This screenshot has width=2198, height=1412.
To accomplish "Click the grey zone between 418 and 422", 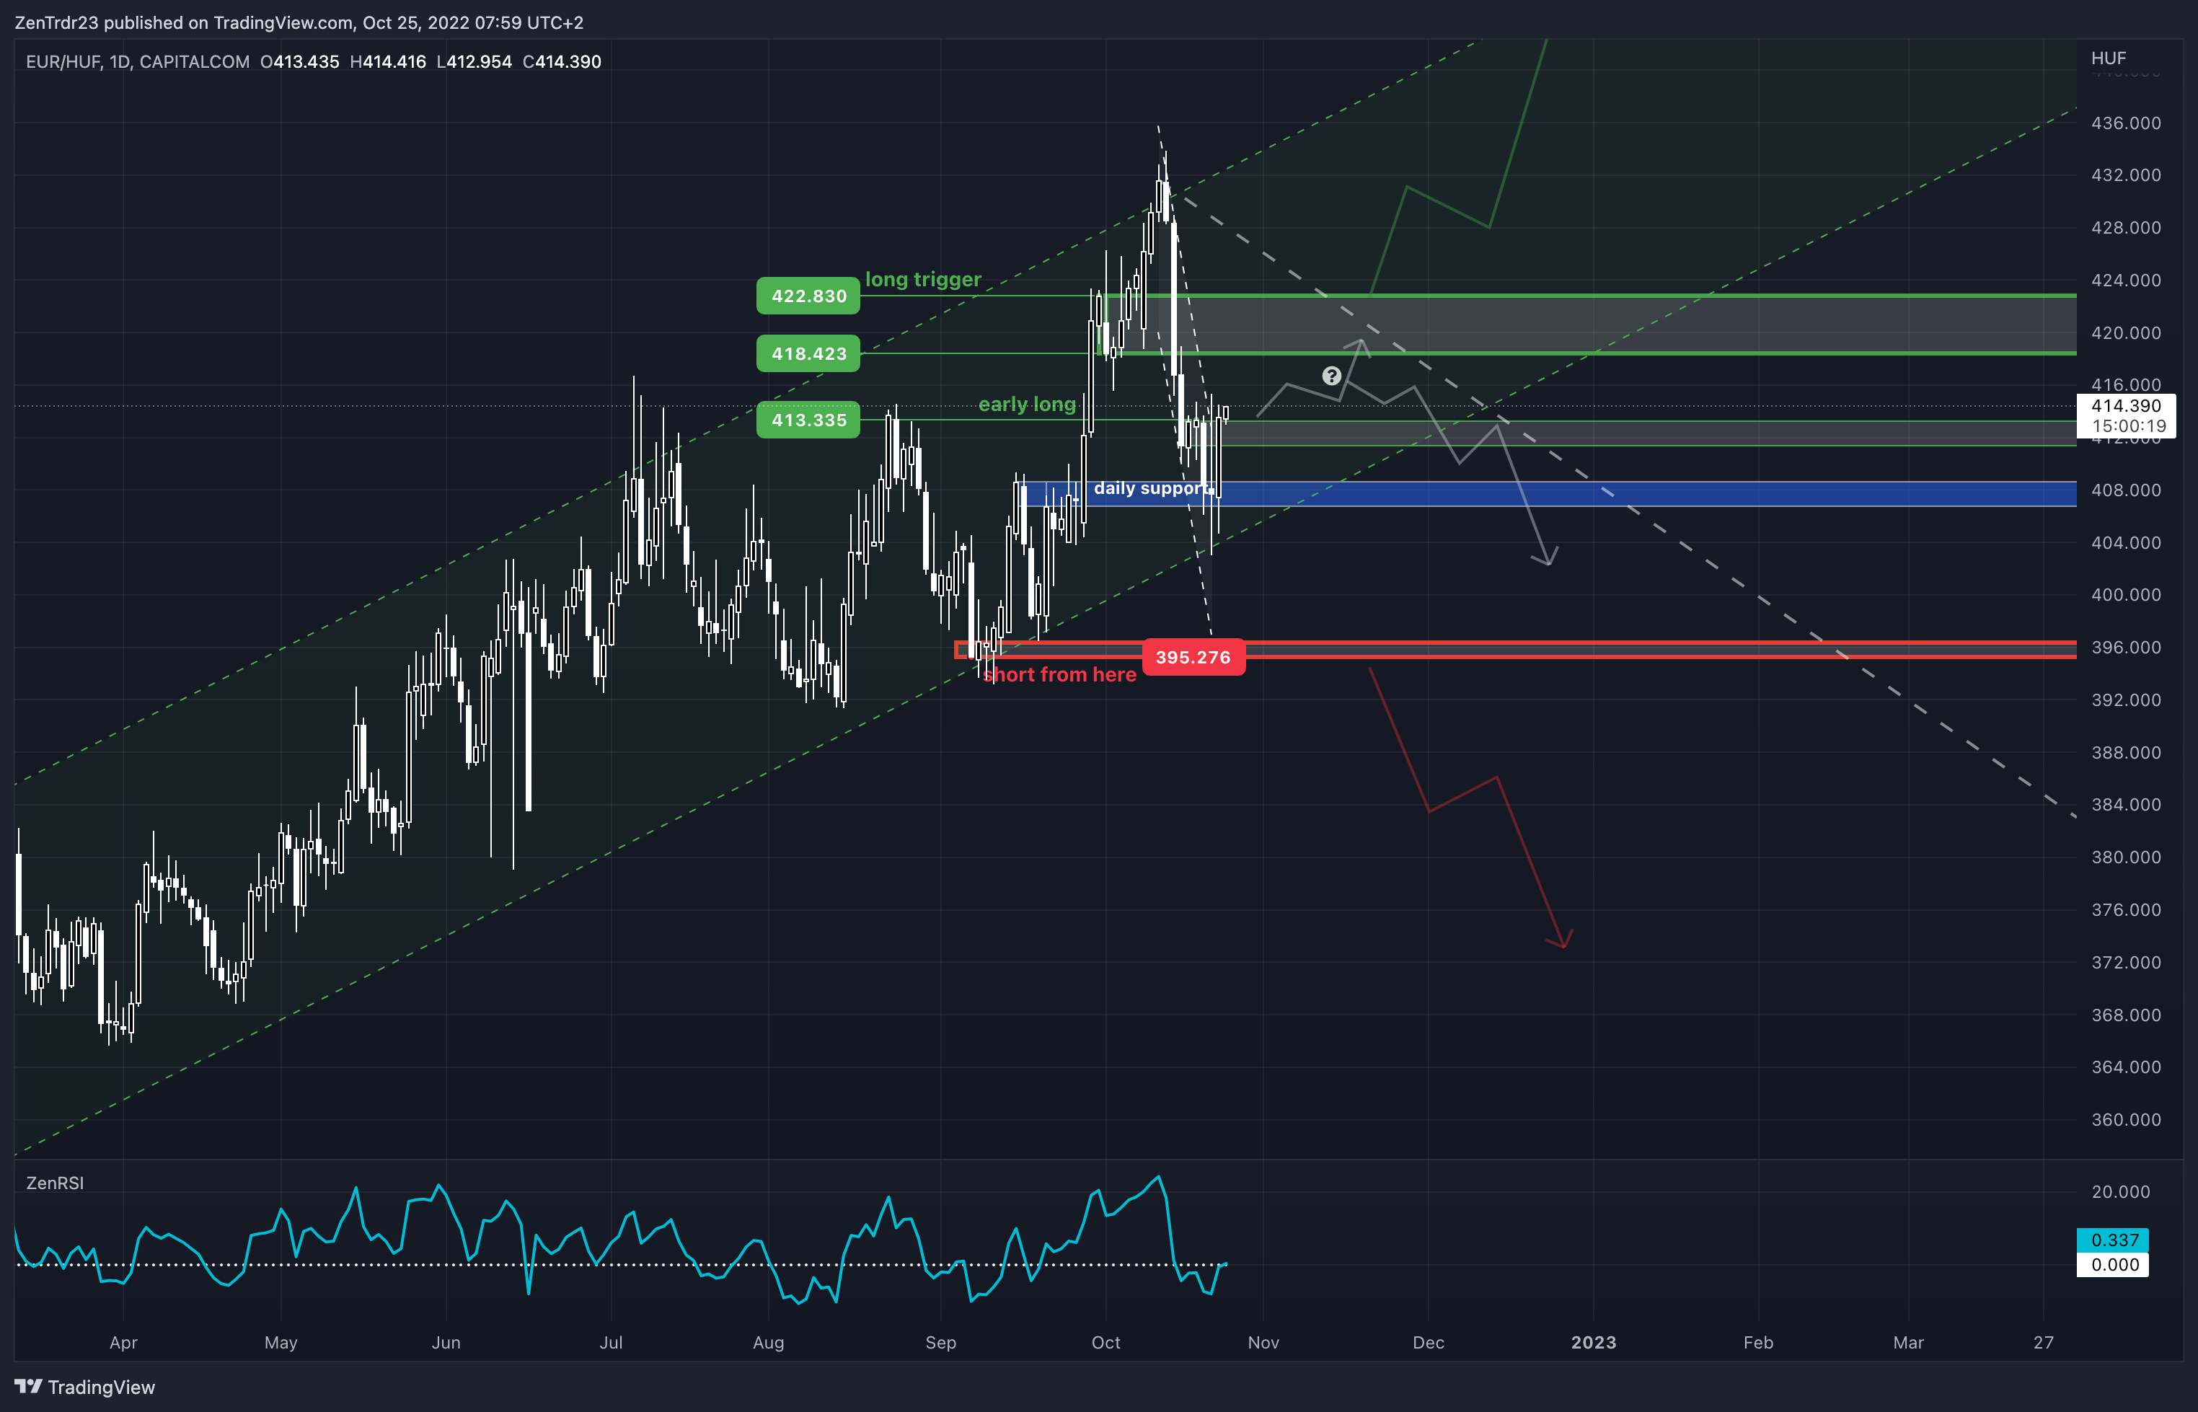I will coord(1586,325).
